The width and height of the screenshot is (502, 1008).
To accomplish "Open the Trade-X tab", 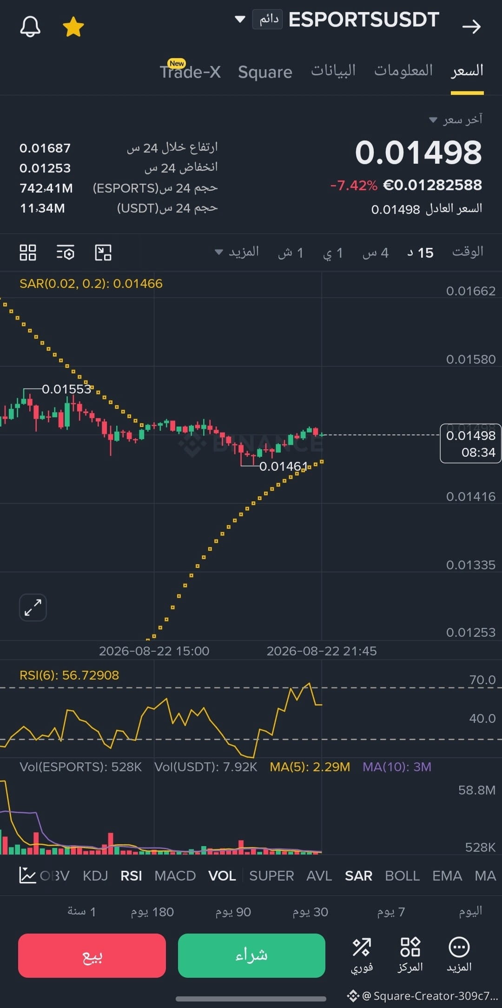I will click(190, 72).
